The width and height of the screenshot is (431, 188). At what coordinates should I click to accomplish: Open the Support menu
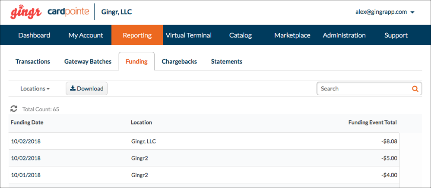[396, 35]
